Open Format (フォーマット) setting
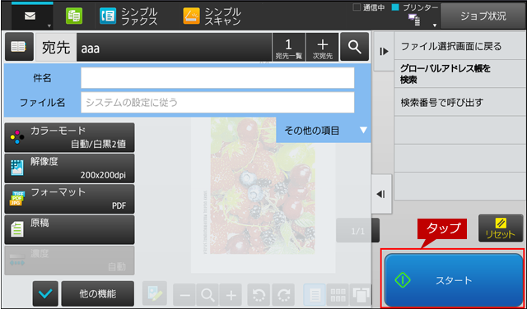 tap(69, 199)
